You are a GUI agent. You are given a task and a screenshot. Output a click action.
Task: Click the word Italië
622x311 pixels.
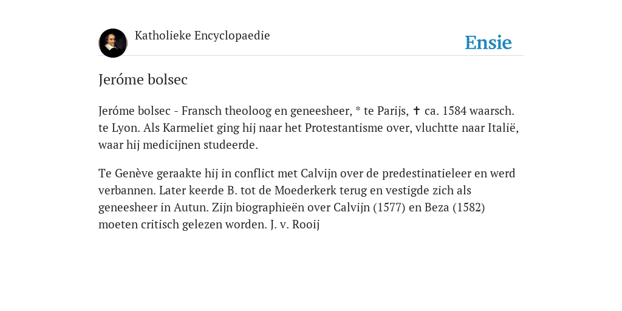point(503,128)
